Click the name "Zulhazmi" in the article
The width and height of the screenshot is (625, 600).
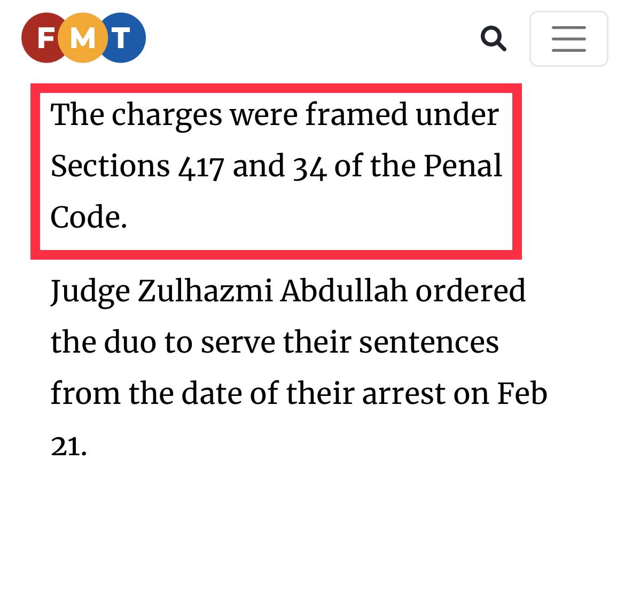click(205, 291)
